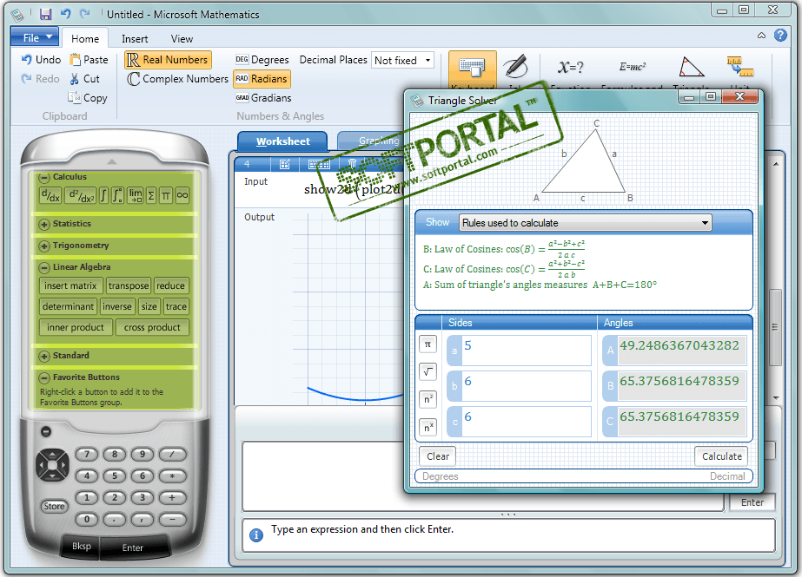The width and height of the screenshot is (802, 577).
Task: Switch to the Worksheet tab
Action: point(283,141)
